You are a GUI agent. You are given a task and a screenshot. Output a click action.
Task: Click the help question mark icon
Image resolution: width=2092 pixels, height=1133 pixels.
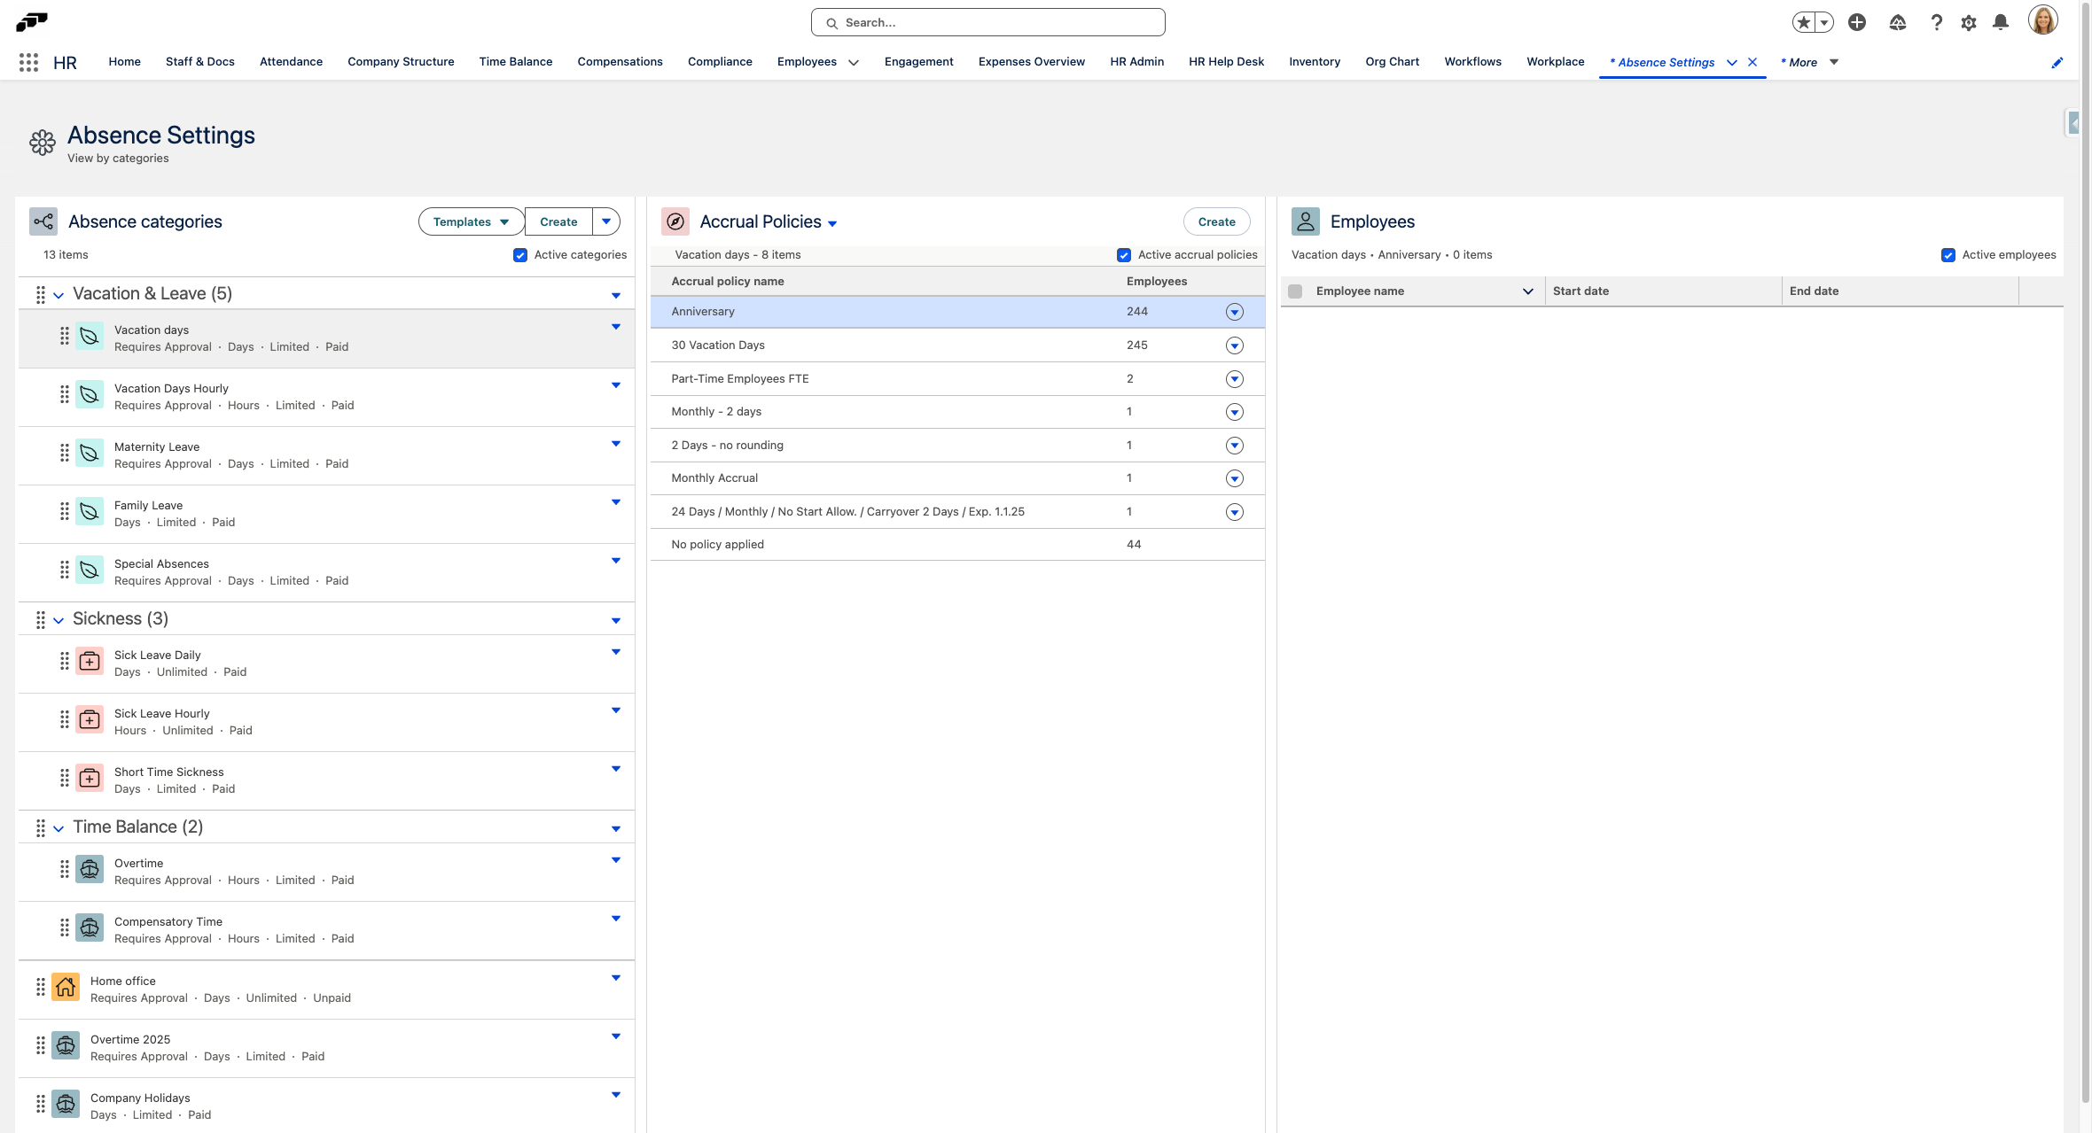pos(1936,23)
